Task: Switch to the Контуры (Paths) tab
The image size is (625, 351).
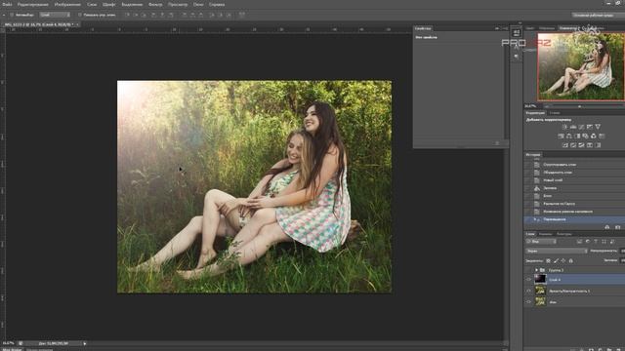Action: (564, 234)
